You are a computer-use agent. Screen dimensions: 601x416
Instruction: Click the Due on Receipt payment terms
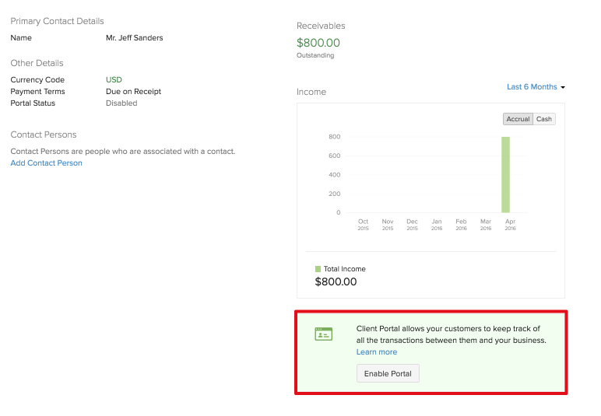click(x=133, y=92)
